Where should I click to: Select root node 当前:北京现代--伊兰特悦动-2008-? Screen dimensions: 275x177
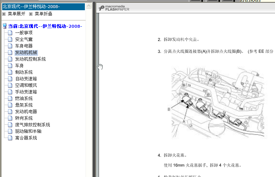click(45, 26)
